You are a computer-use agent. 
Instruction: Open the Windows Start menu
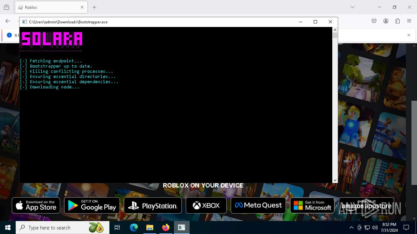click(8, 227)
